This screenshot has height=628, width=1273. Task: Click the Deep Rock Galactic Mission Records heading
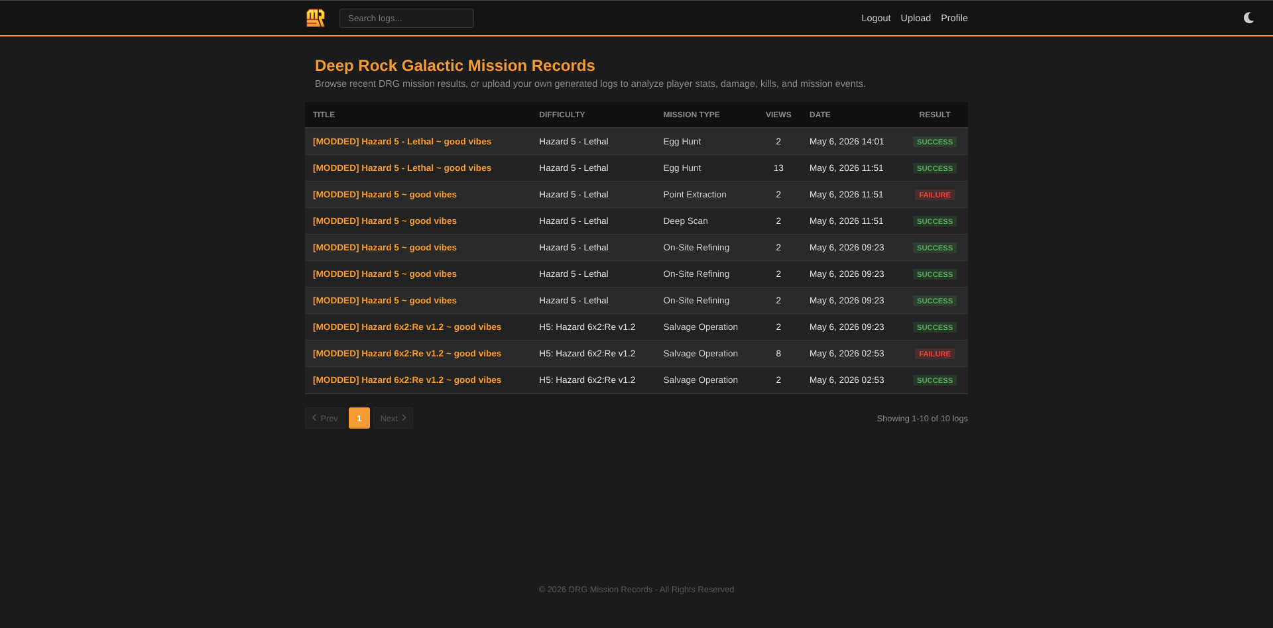(x=455, y=66)
